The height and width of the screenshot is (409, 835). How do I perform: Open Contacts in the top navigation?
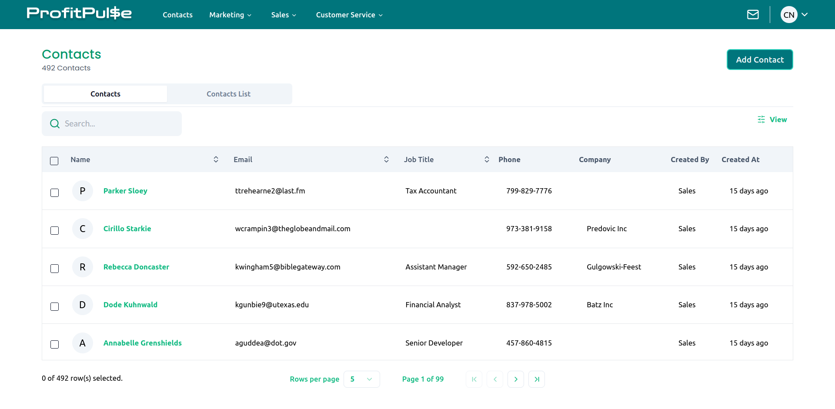[x=177, y=15]
